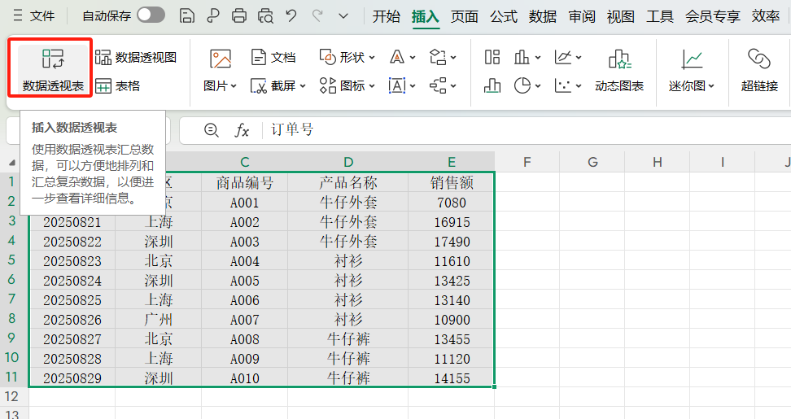791x419 pixels.
Task: Select column H header
Action: click(x=658, y=162)
